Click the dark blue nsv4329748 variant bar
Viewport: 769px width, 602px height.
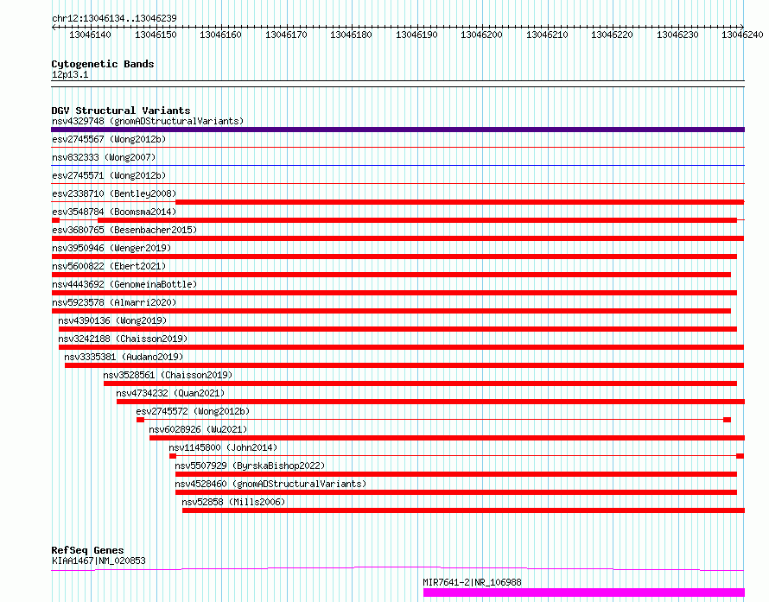(397, 130)
